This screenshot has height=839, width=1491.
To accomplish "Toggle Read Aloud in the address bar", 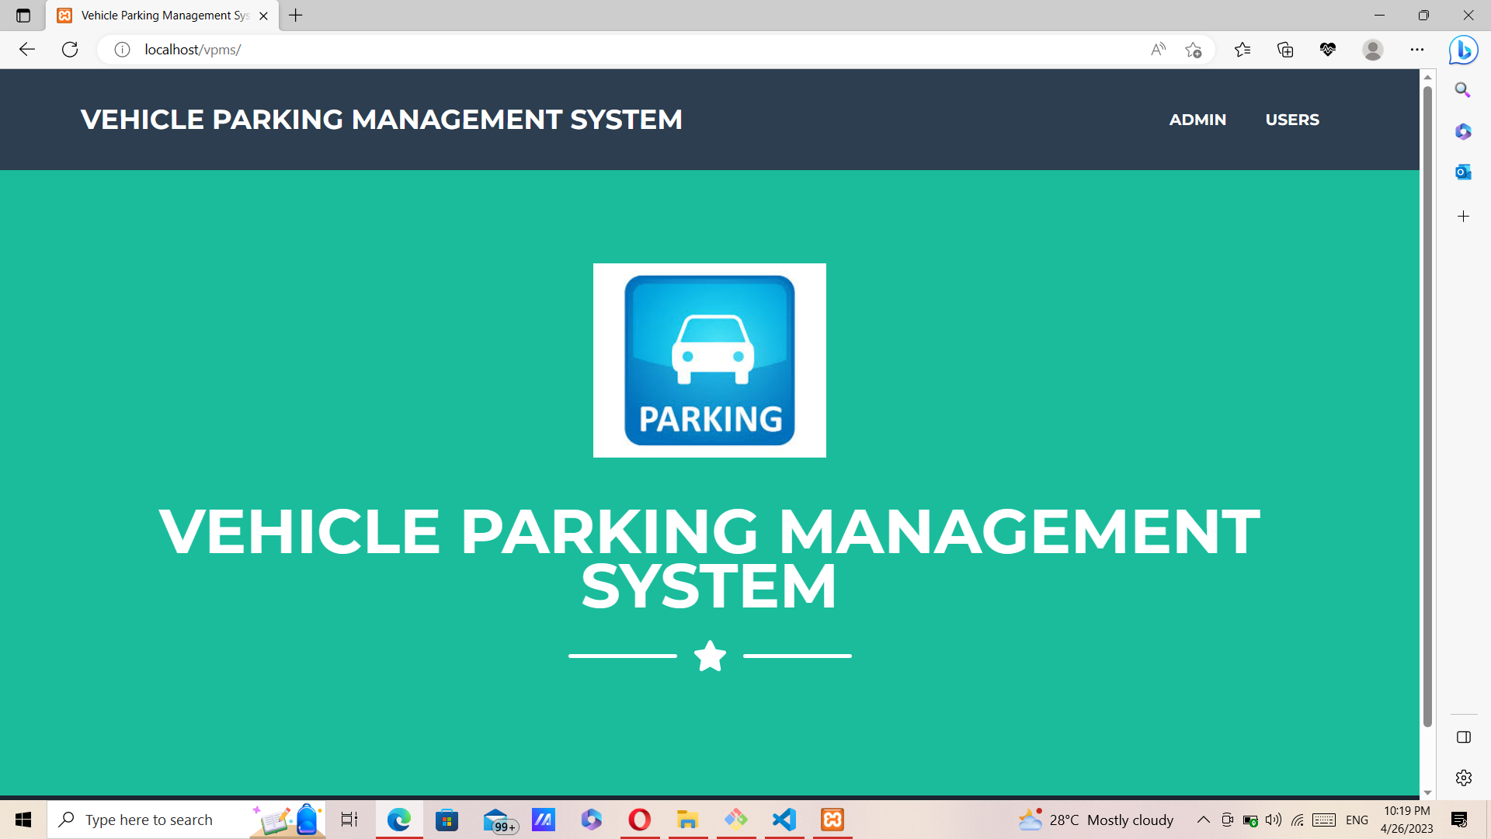I will [x=1158, y=49].
